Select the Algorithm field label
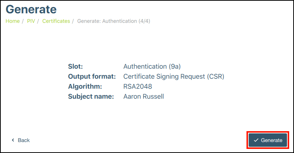The image size is (294, 153). pos(85,87)
